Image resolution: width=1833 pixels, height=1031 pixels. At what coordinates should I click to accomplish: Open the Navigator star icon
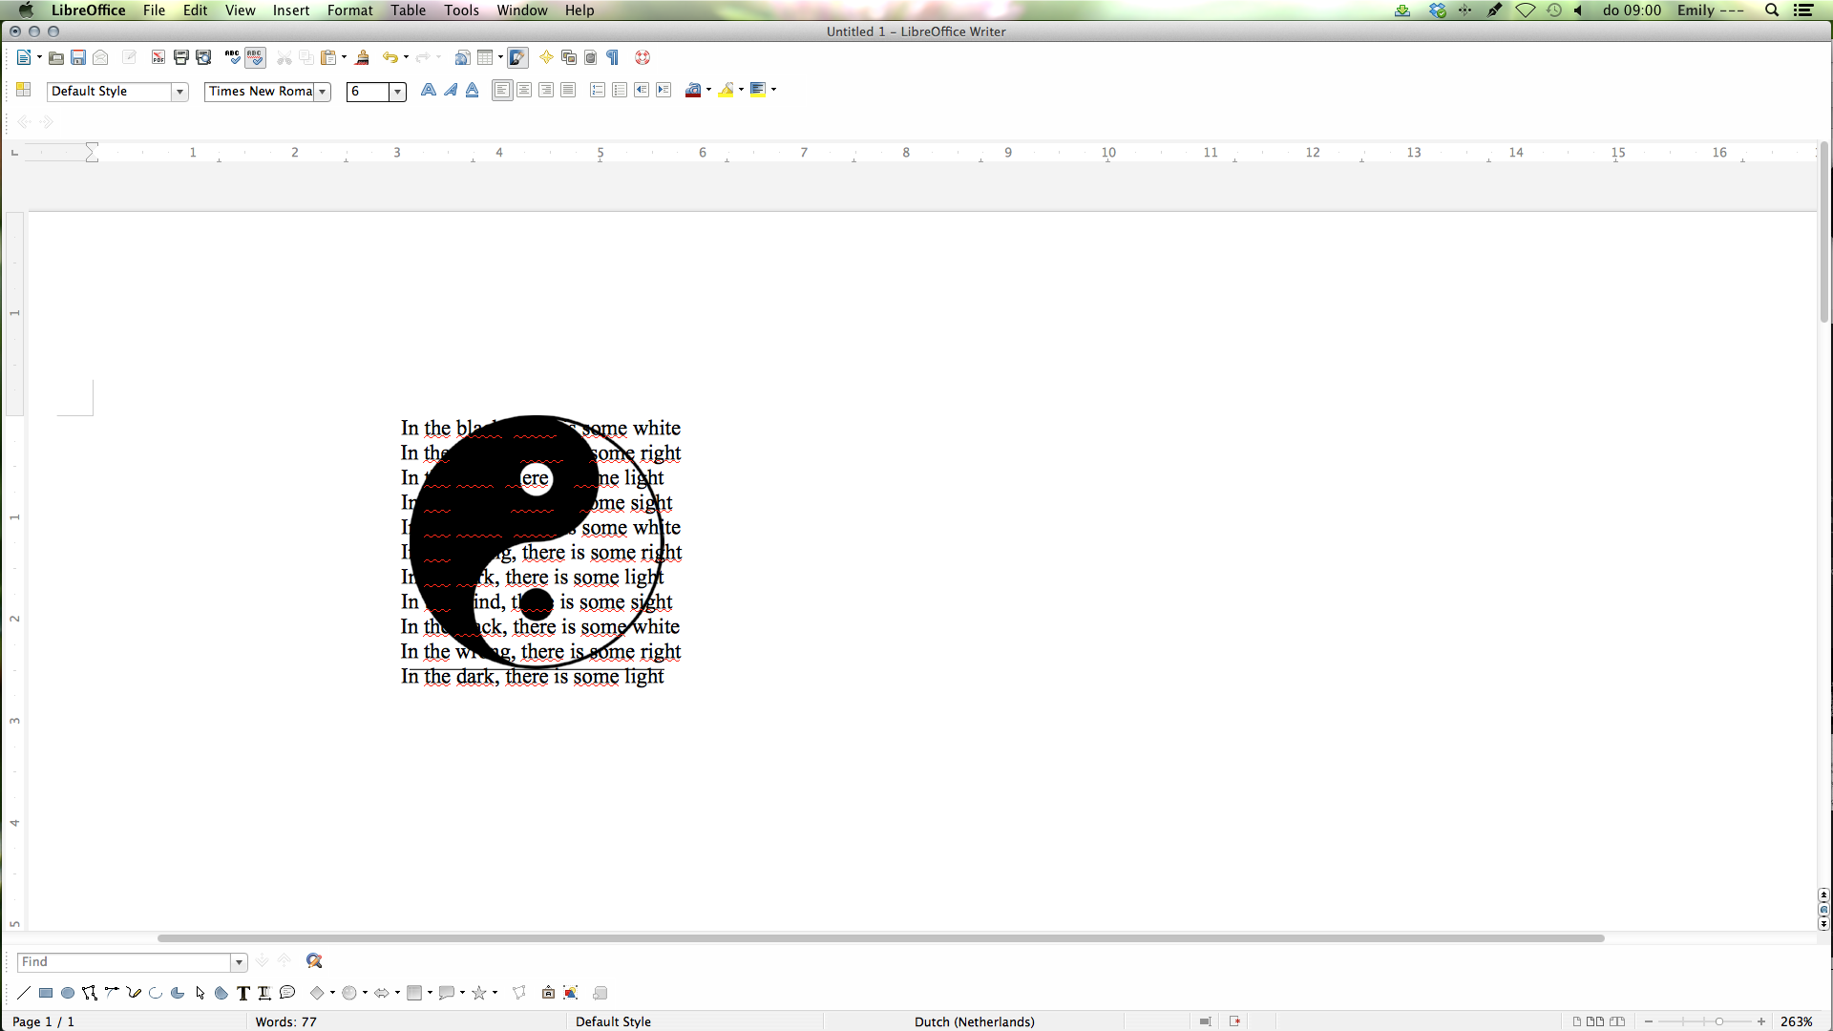point(546,57)
